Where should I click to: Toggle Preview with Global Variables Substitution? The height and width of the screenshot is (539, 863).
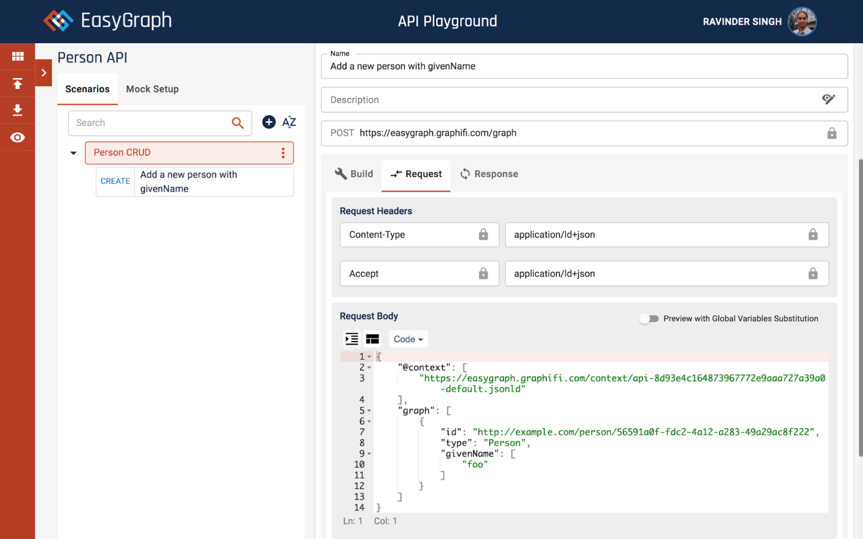coord(649,318)
